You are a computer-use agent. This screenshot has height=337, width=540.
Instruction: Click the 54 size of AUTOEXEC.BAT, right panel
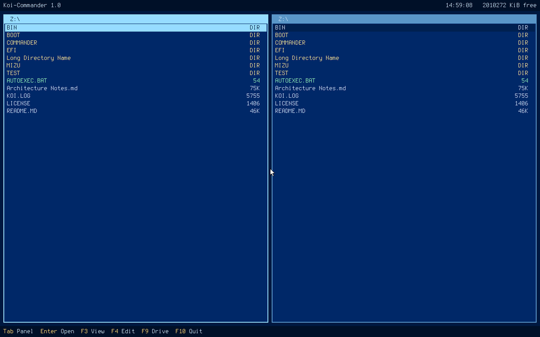tap(525, 80)
